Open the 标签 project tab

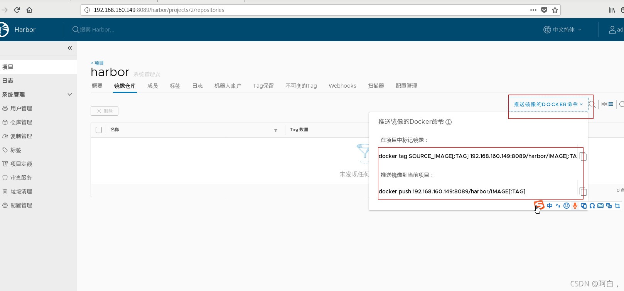[x=175, y=86]
